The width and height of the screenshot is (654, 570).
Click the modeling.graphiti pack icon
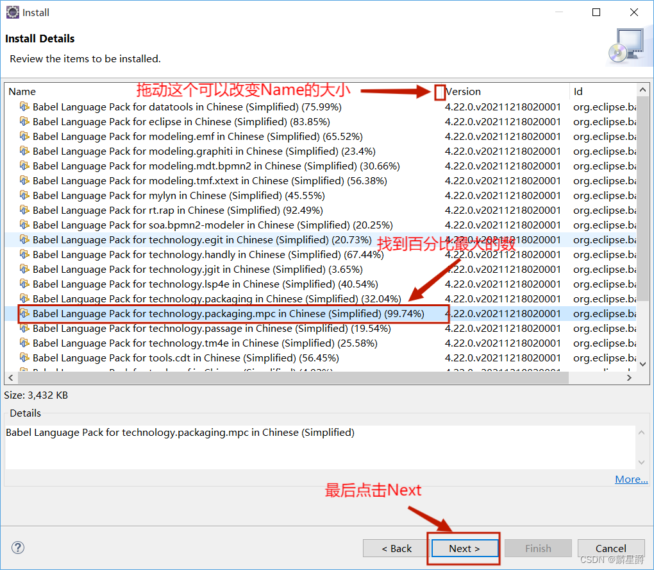pyautogui.click(x=24, y=151)
